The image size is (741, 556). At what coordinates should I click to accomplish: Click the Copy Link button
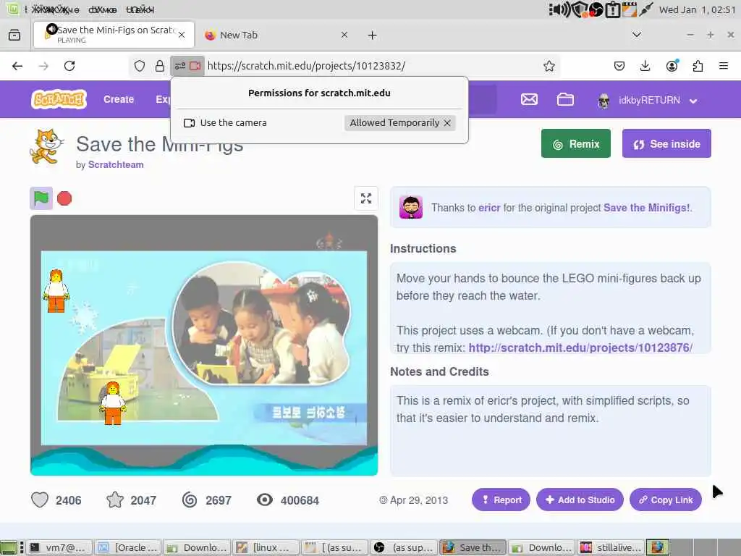(x=666, y=500)
